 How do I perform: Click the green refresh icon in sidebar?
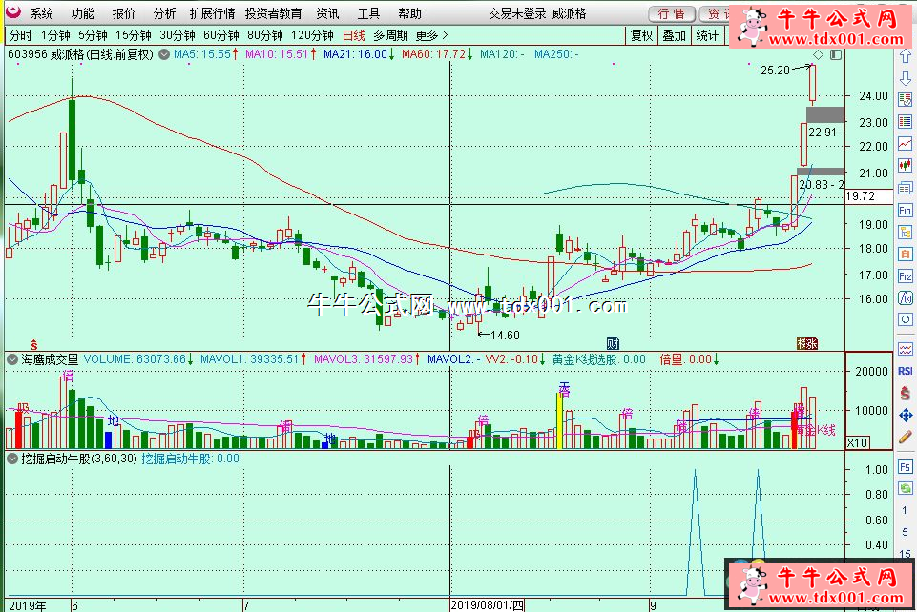click(905, 488)
